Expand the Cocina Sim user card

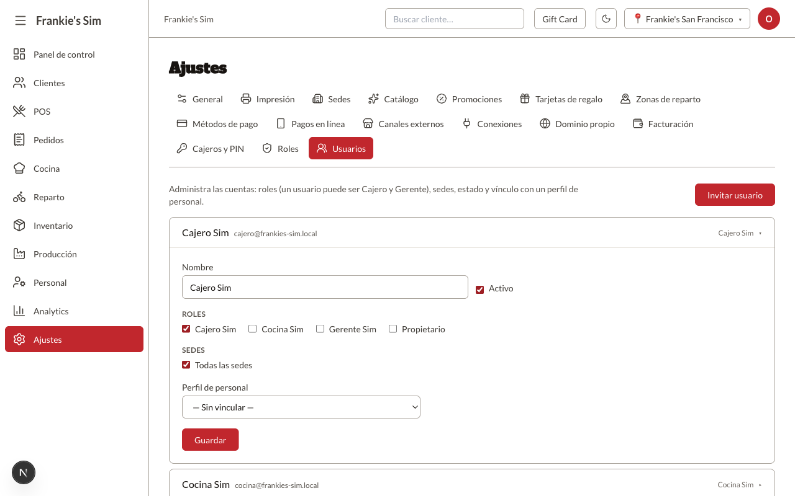click(472, 485)
